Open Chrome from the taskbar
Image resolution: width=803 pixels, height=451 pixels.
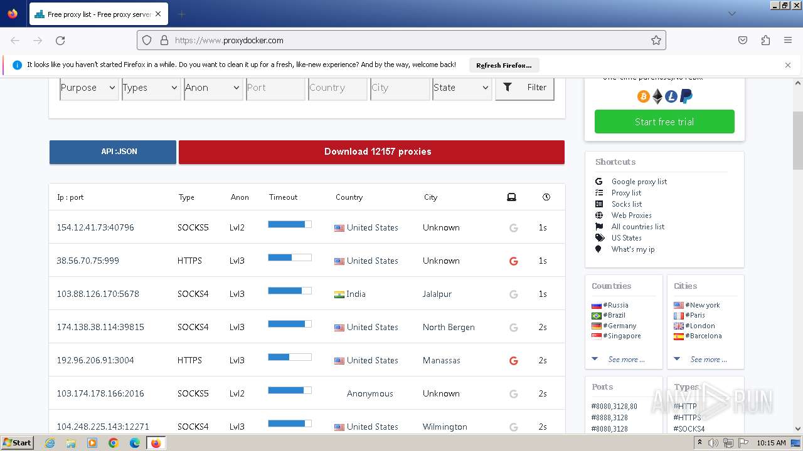113,443
